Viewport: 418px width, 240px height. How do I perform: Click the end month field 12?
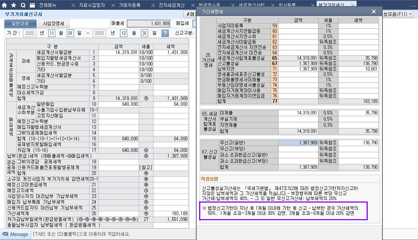tap(124, 33)
